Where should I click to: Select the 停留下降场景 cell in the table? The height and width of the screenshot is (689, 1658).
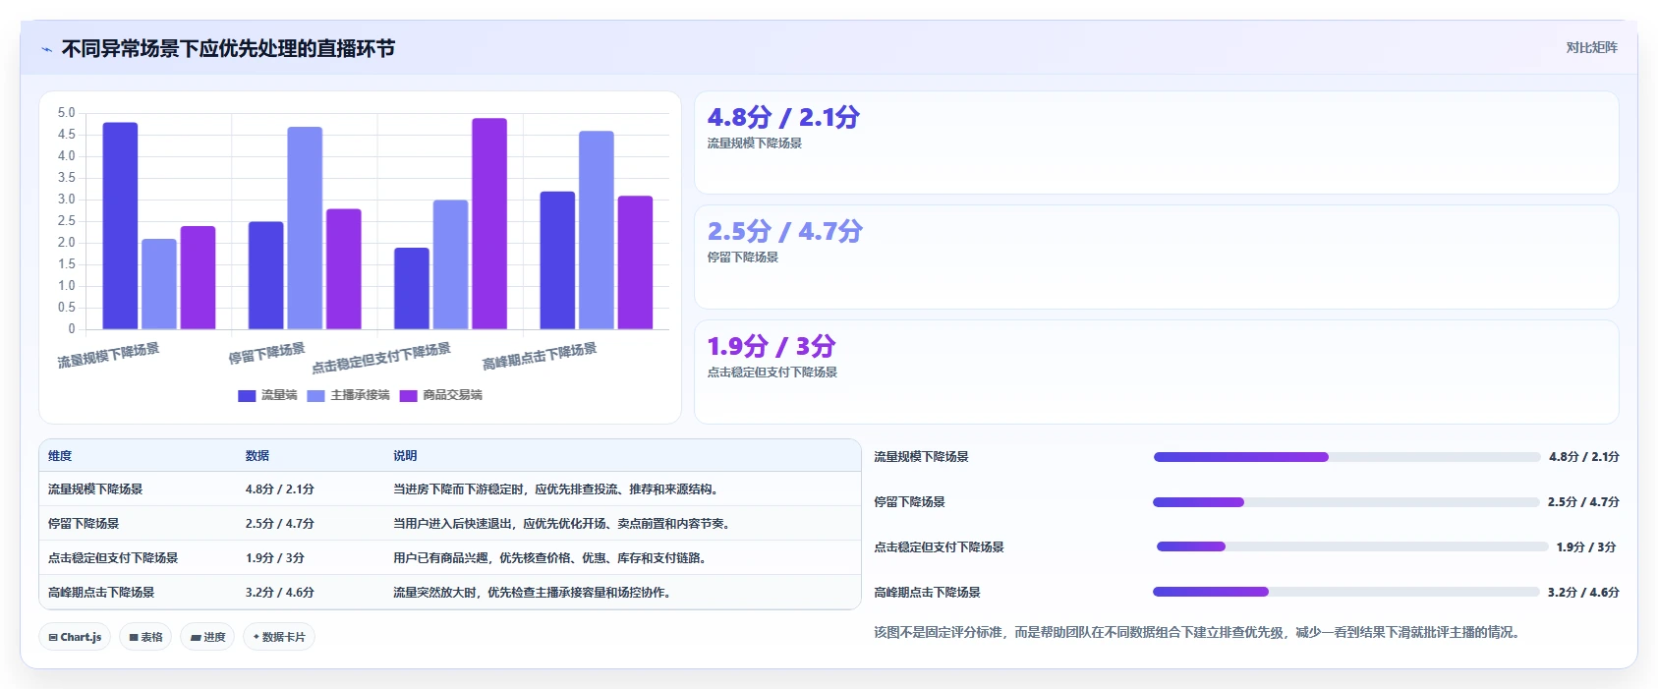(x=84, y=524)
